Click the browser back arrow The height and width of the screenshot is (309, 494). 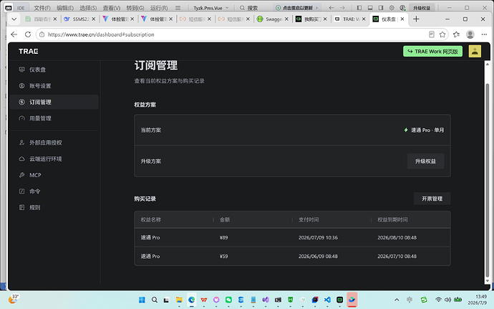[x=14, y=34]
